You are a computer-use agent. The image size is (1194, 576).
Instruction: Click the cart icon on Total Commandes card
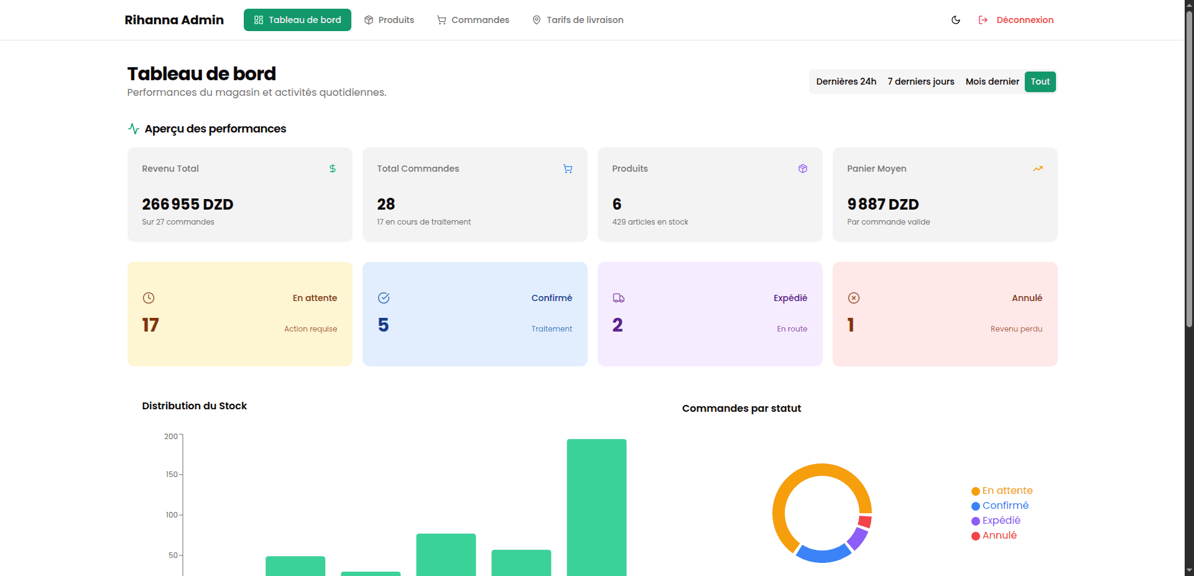pyautogui.click(x=568, y=169)
